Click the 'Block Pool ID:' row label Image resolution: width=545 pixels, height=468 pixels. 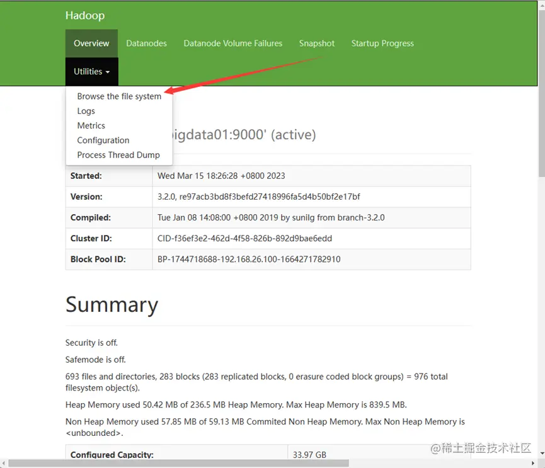98,259
